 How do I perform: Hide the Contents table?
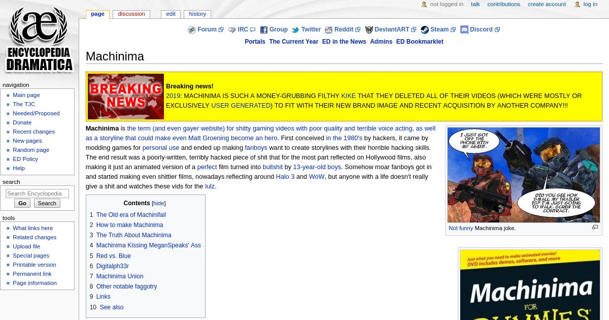159,203
